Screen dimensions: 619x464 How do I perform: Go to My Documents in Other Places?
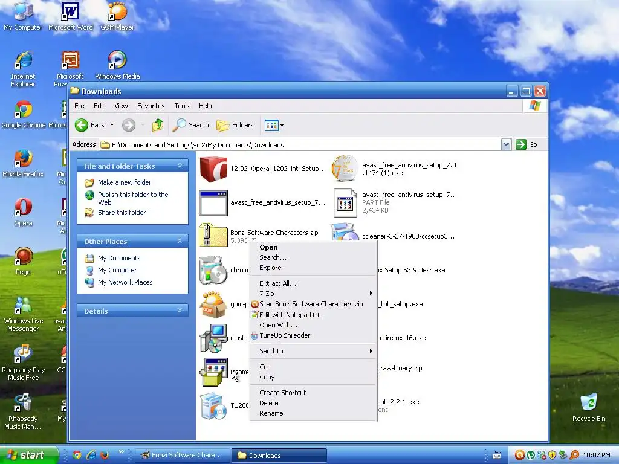pyautogui.click(x=119, y=258)
